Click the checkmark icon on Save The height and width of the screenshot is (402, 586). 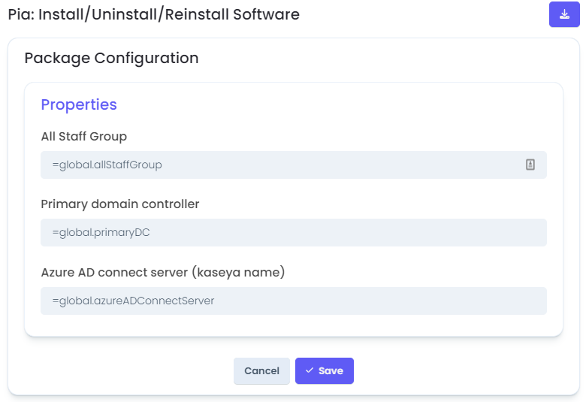[310, 370]
